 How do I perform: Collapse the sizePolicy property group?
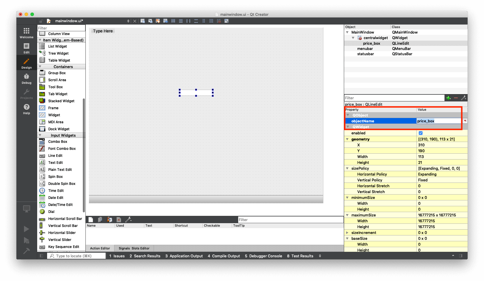(347, 169)
